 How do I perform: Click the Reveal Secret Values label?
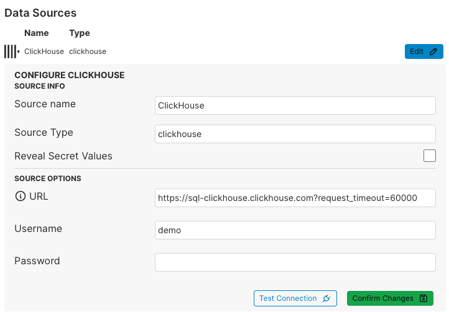pyautogui.click(x=63, y=156)
